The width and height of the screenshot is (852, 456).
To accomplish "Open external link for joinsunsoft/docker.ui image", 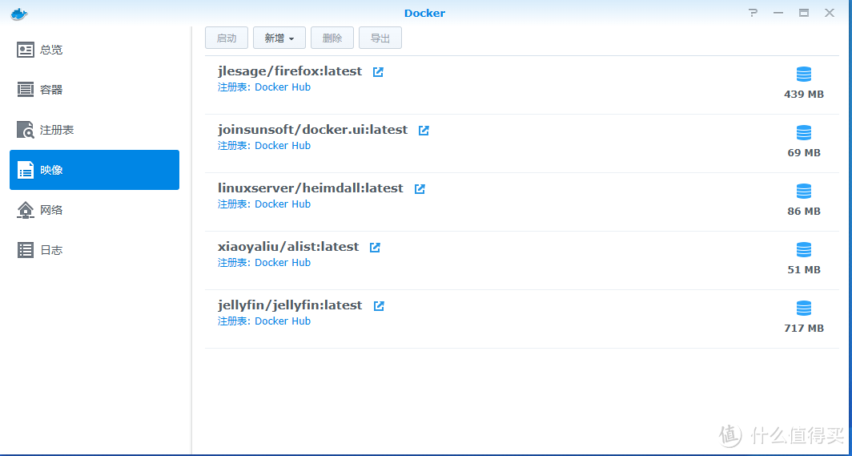I will [x=424, y=131].
